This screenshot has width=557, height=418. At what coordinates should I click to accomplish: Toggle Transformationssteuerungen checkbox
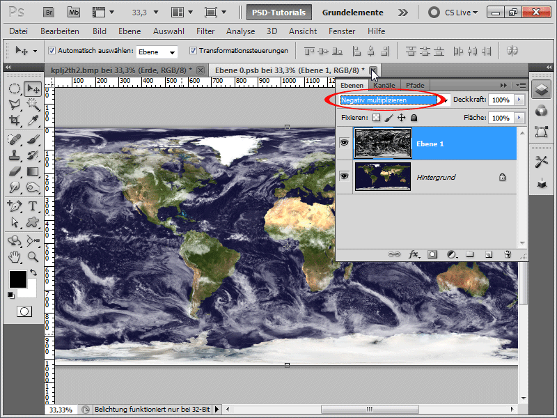pos(193,51)
